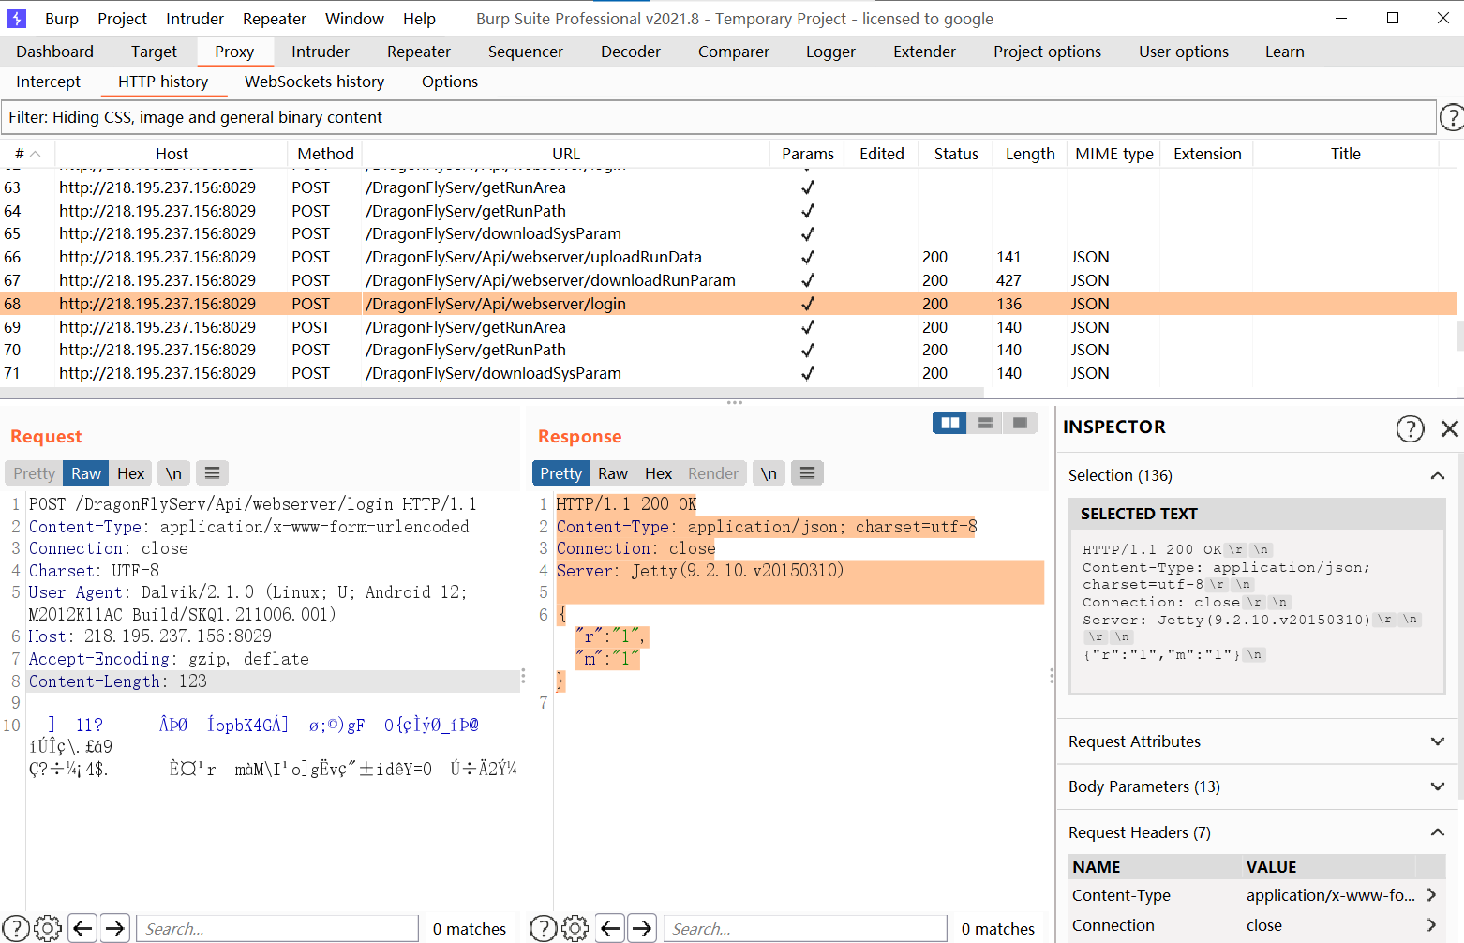
Task: Open request search help icon
Action: tap(16, 928)
